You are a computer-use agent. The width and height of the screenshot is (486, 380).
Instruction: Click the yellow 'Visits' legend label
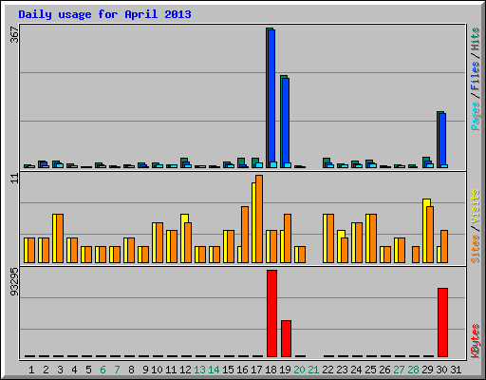[476, 206]
